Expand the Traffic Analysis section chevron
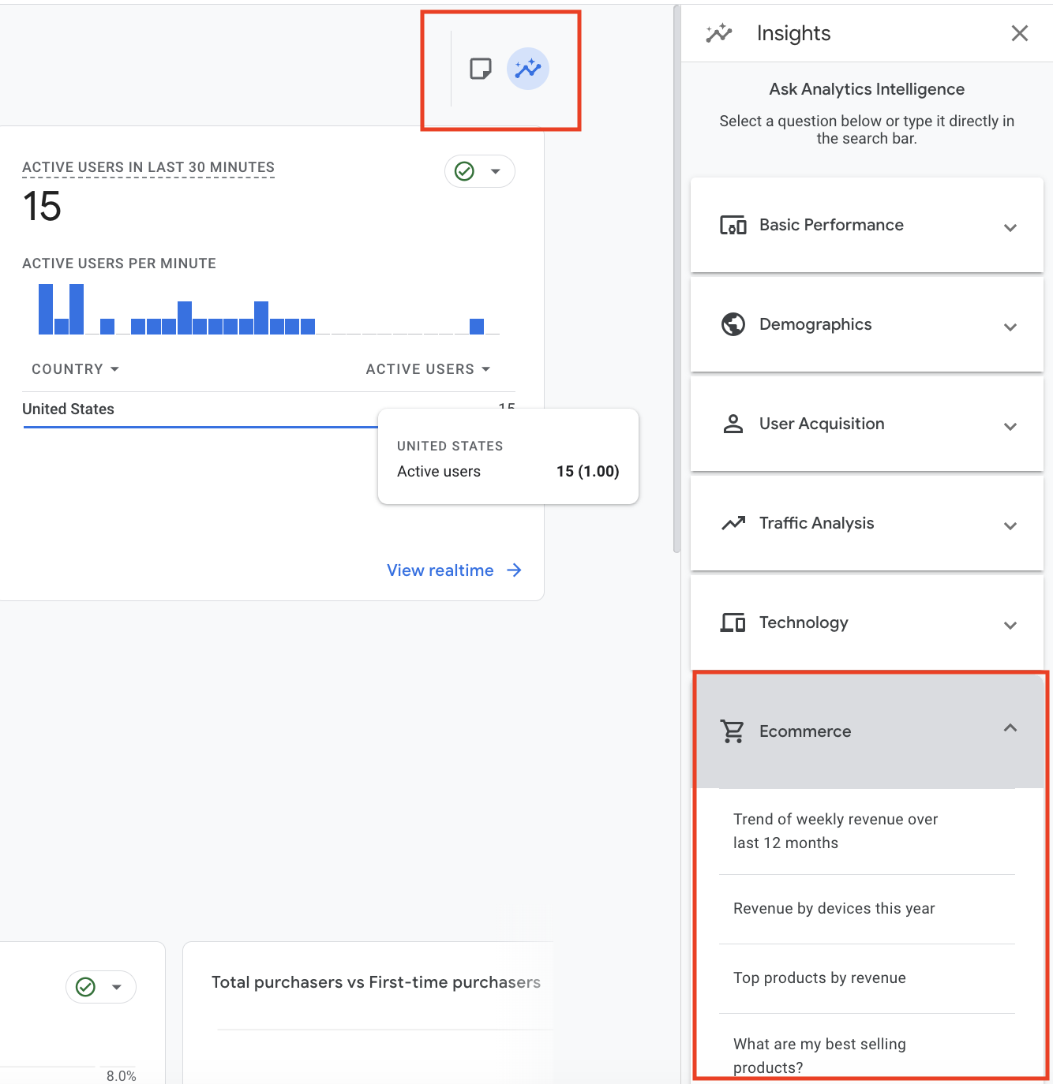 pyautogui.click(x=1010, y=525)
